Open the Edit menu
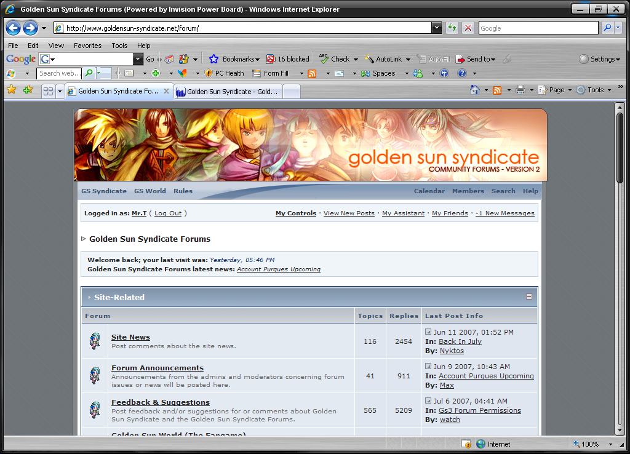Viewport: 630px width, 454px height. (x=33, y=46)
